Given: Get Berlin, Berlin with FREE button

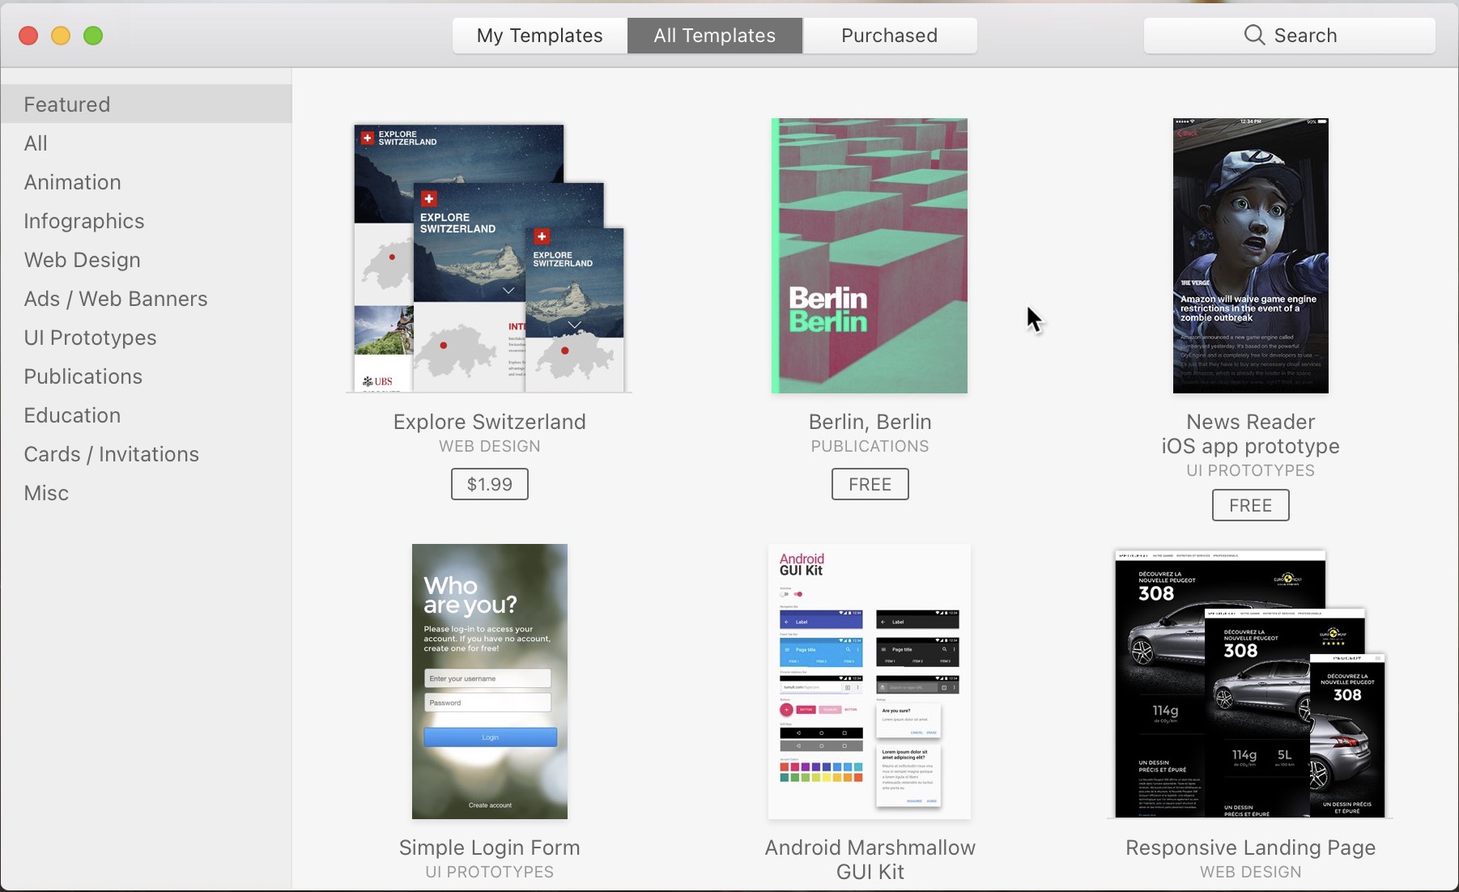Looking at the screenshot, I should tap(870, 484).
